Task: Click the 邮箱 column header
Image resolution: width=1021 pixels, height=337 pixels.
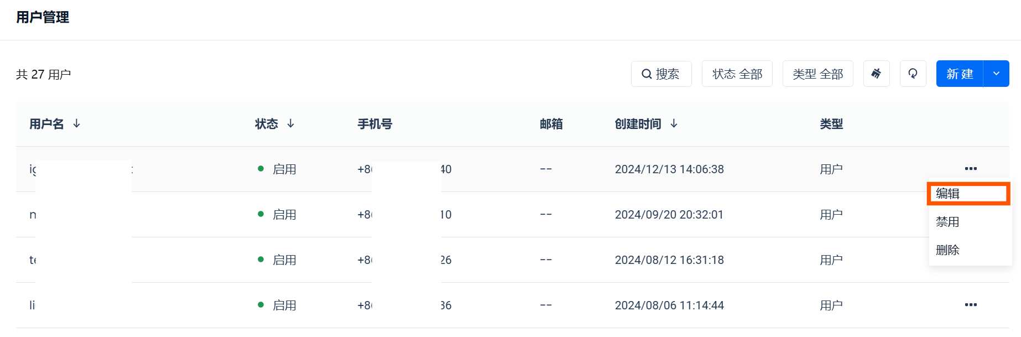Action: click(551, 124)
